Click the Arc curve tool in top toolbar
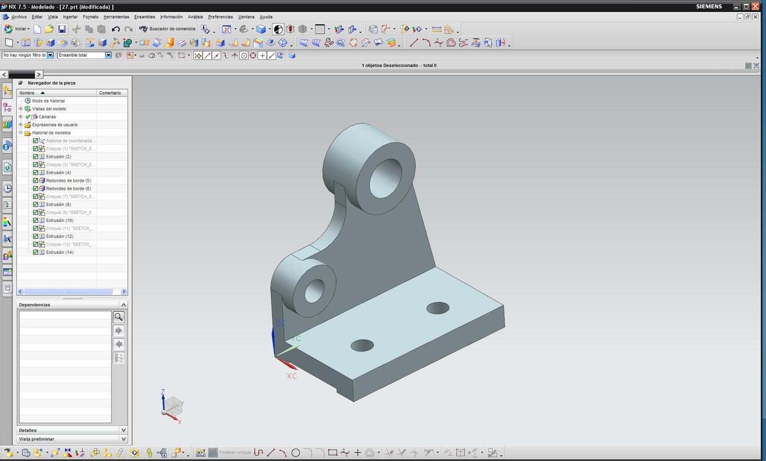766x461 pixels. point(426,43)
